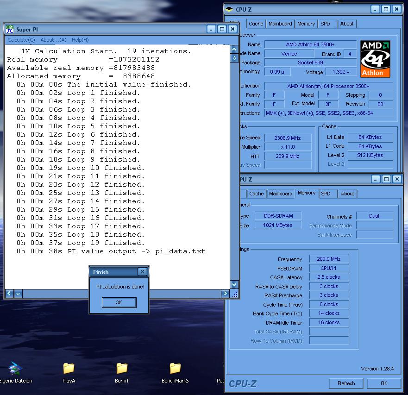This screenshot has width=408, height=395.
Task: Click Super PI horizontal scroll left arrow
Action: coord(9,294)
